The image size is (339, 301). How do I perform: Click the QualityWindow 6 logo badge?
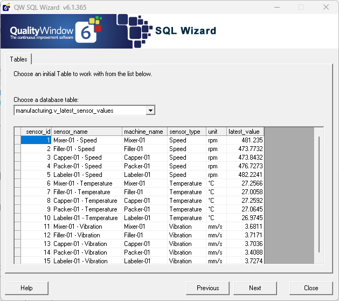pos(88,31)
